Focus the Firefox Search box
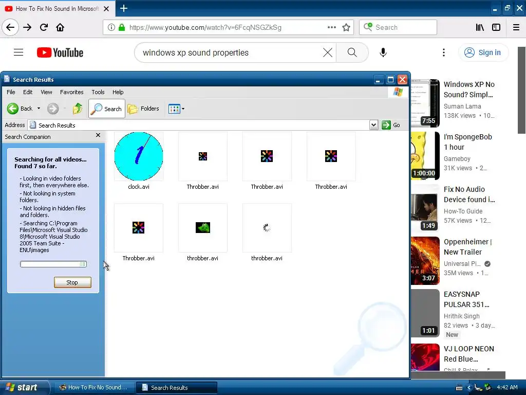The image size is (526, 395). (x=398, y=27)
